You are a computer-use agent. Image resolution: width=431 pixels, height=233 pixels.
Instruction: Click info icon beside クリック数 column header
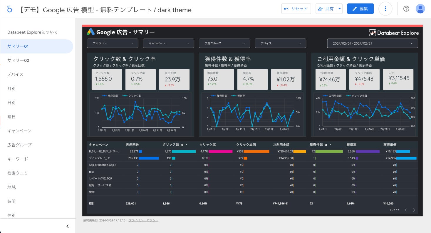tap(182, 145)
